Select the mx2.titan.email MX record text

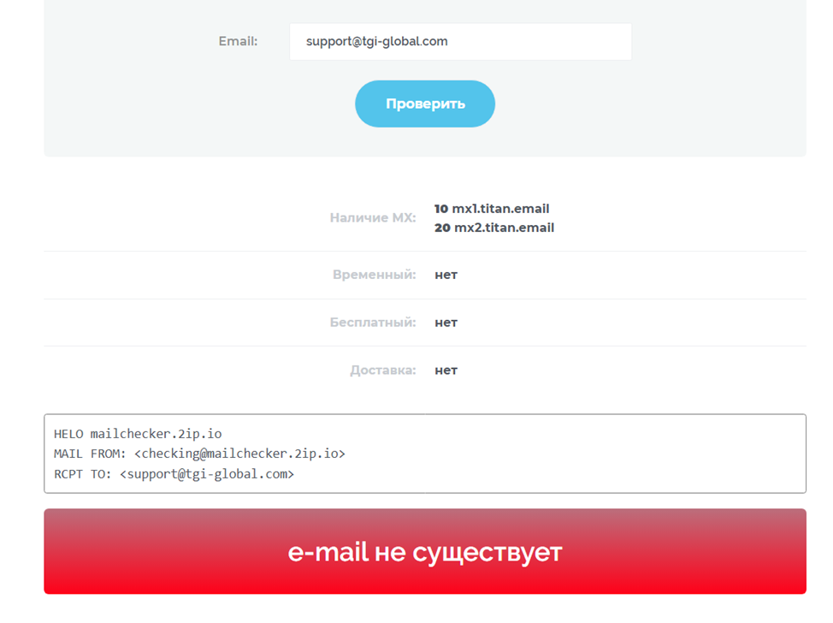(x=504, y=228)
